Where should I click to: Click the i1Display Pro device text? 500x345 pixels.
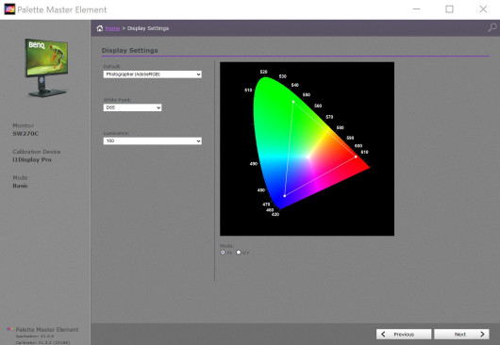coord(32,159)
